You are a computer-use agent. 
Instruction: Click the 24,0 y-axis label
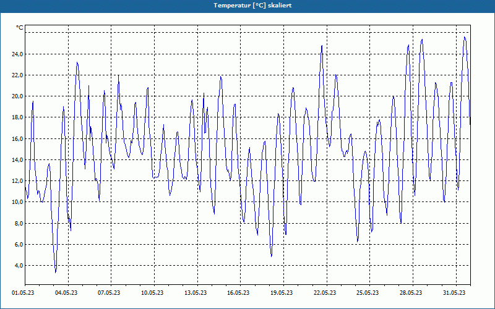click(x=17, y=54)
